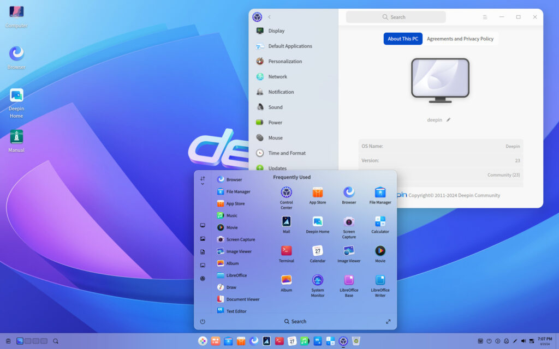The image size is (559, 349).
Task: Open the sort order dropdown in launcher
Action: 203,180
